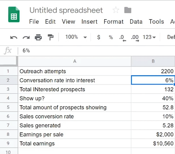Open the File menu
Screen dimensions: 175x154
[34, 22]
